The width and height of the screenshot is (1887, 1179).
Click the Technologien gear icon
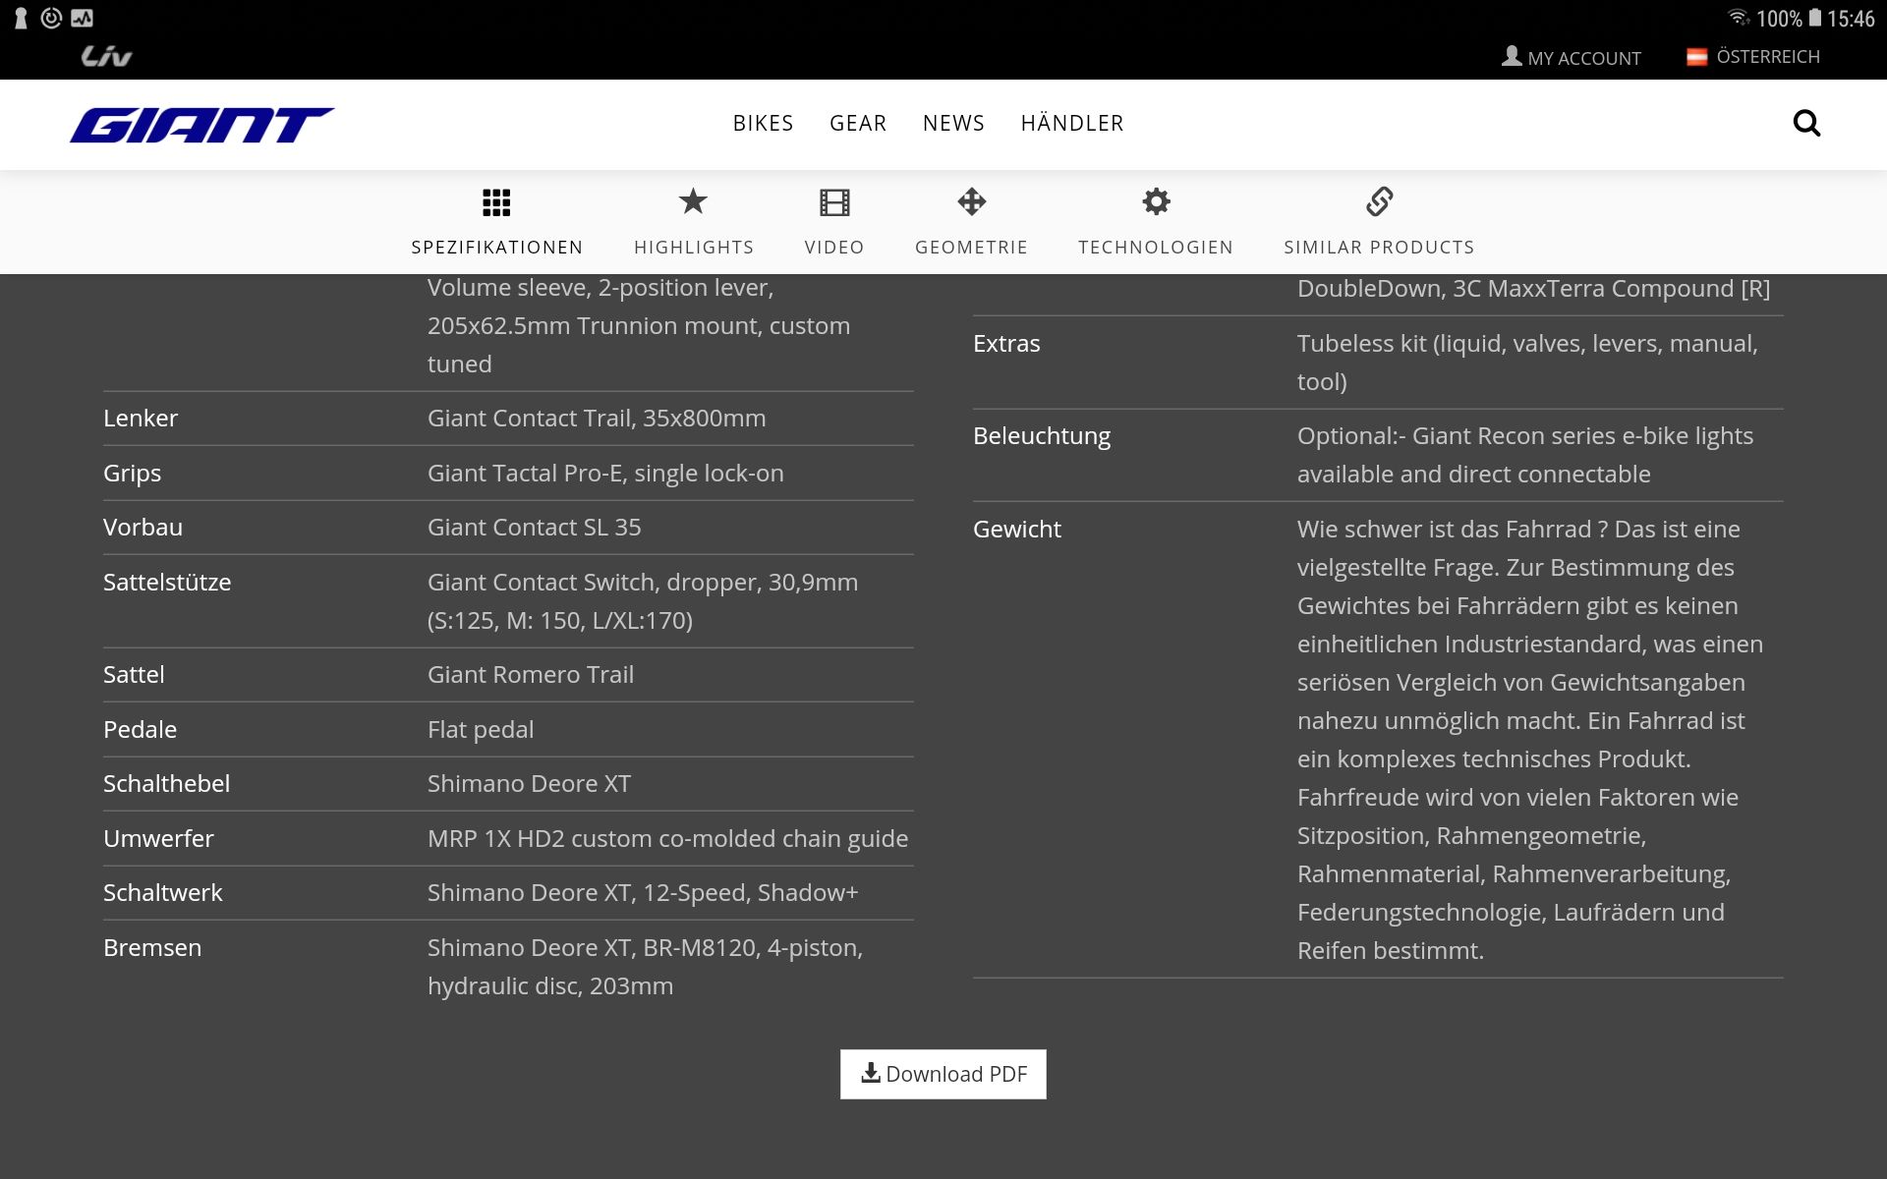1156,201
